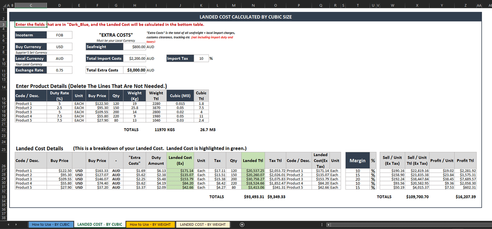The height and width of the screenshot is (229, 492).
Task: Select the weight total cell 3870
Action: [x=156, y=108]
